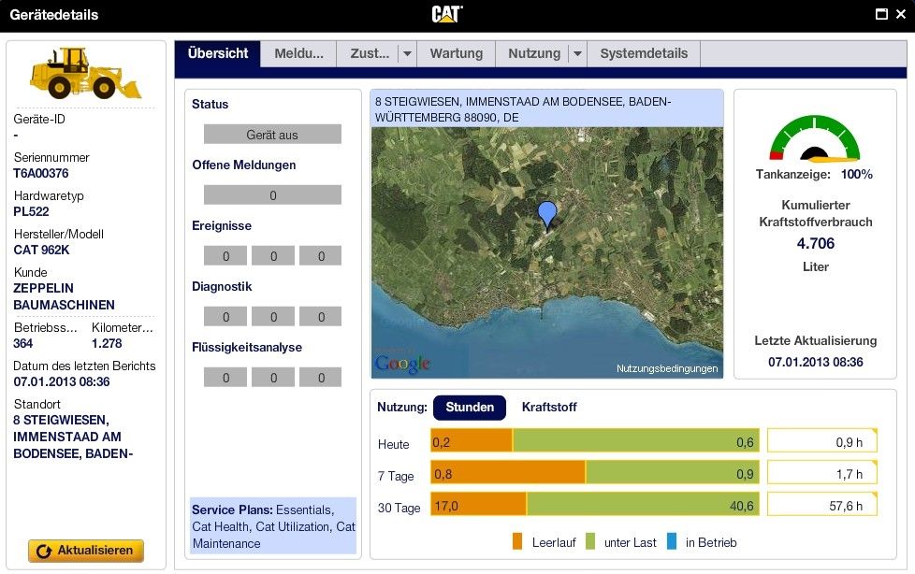This screenshot has height=574, width=915.
Task: Maximize the Gerätedetails window
Action: click(x=881, y=14)
